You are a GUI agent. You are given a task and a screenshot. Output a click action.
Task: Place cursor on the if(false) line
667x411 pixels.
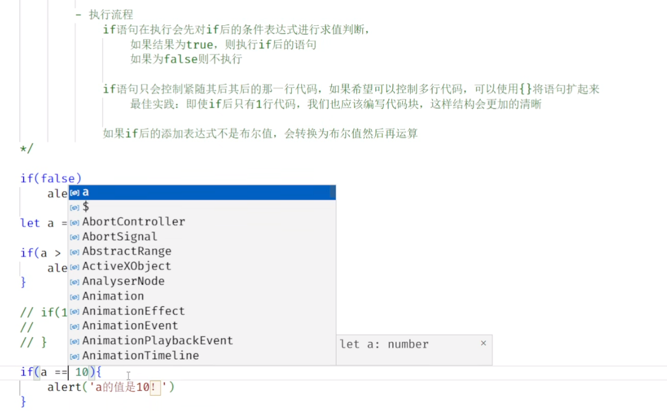pos(50,179)
